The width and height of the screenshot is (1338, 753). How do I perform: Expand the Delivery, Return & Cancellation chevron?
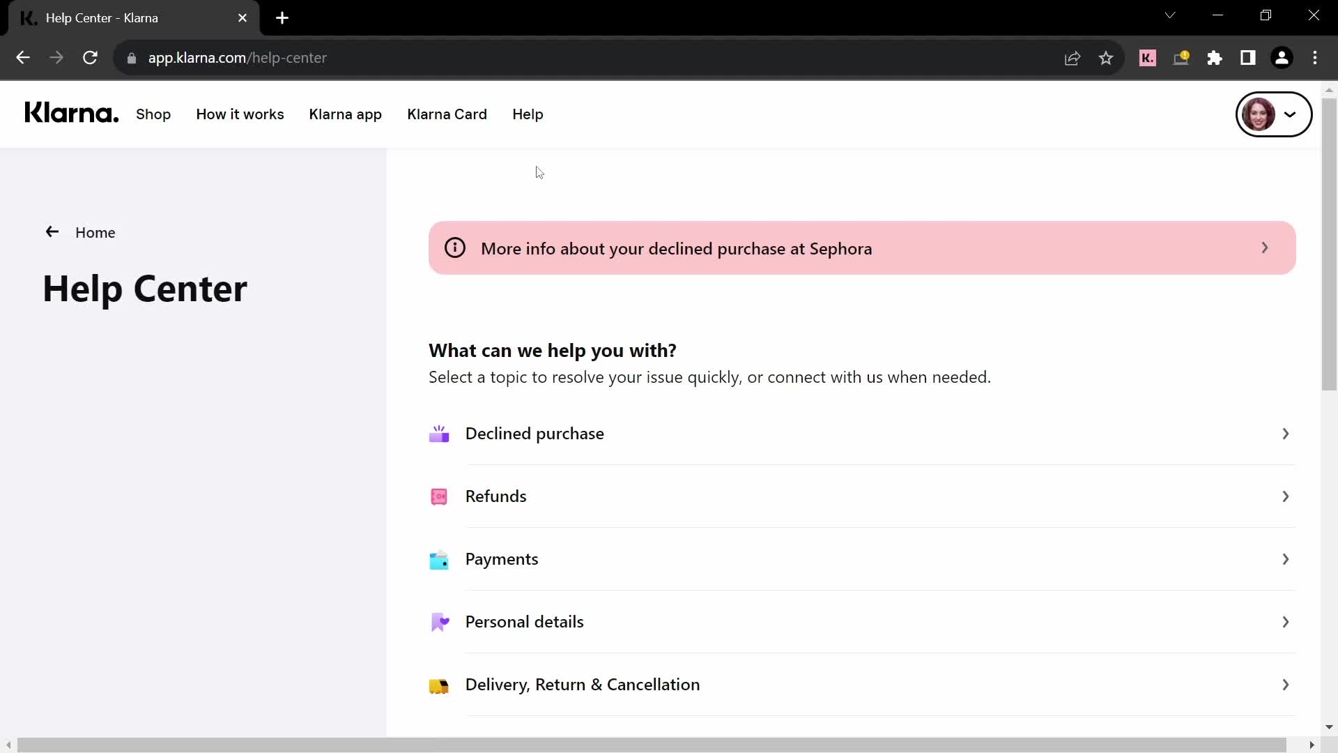pos(1286,685)
